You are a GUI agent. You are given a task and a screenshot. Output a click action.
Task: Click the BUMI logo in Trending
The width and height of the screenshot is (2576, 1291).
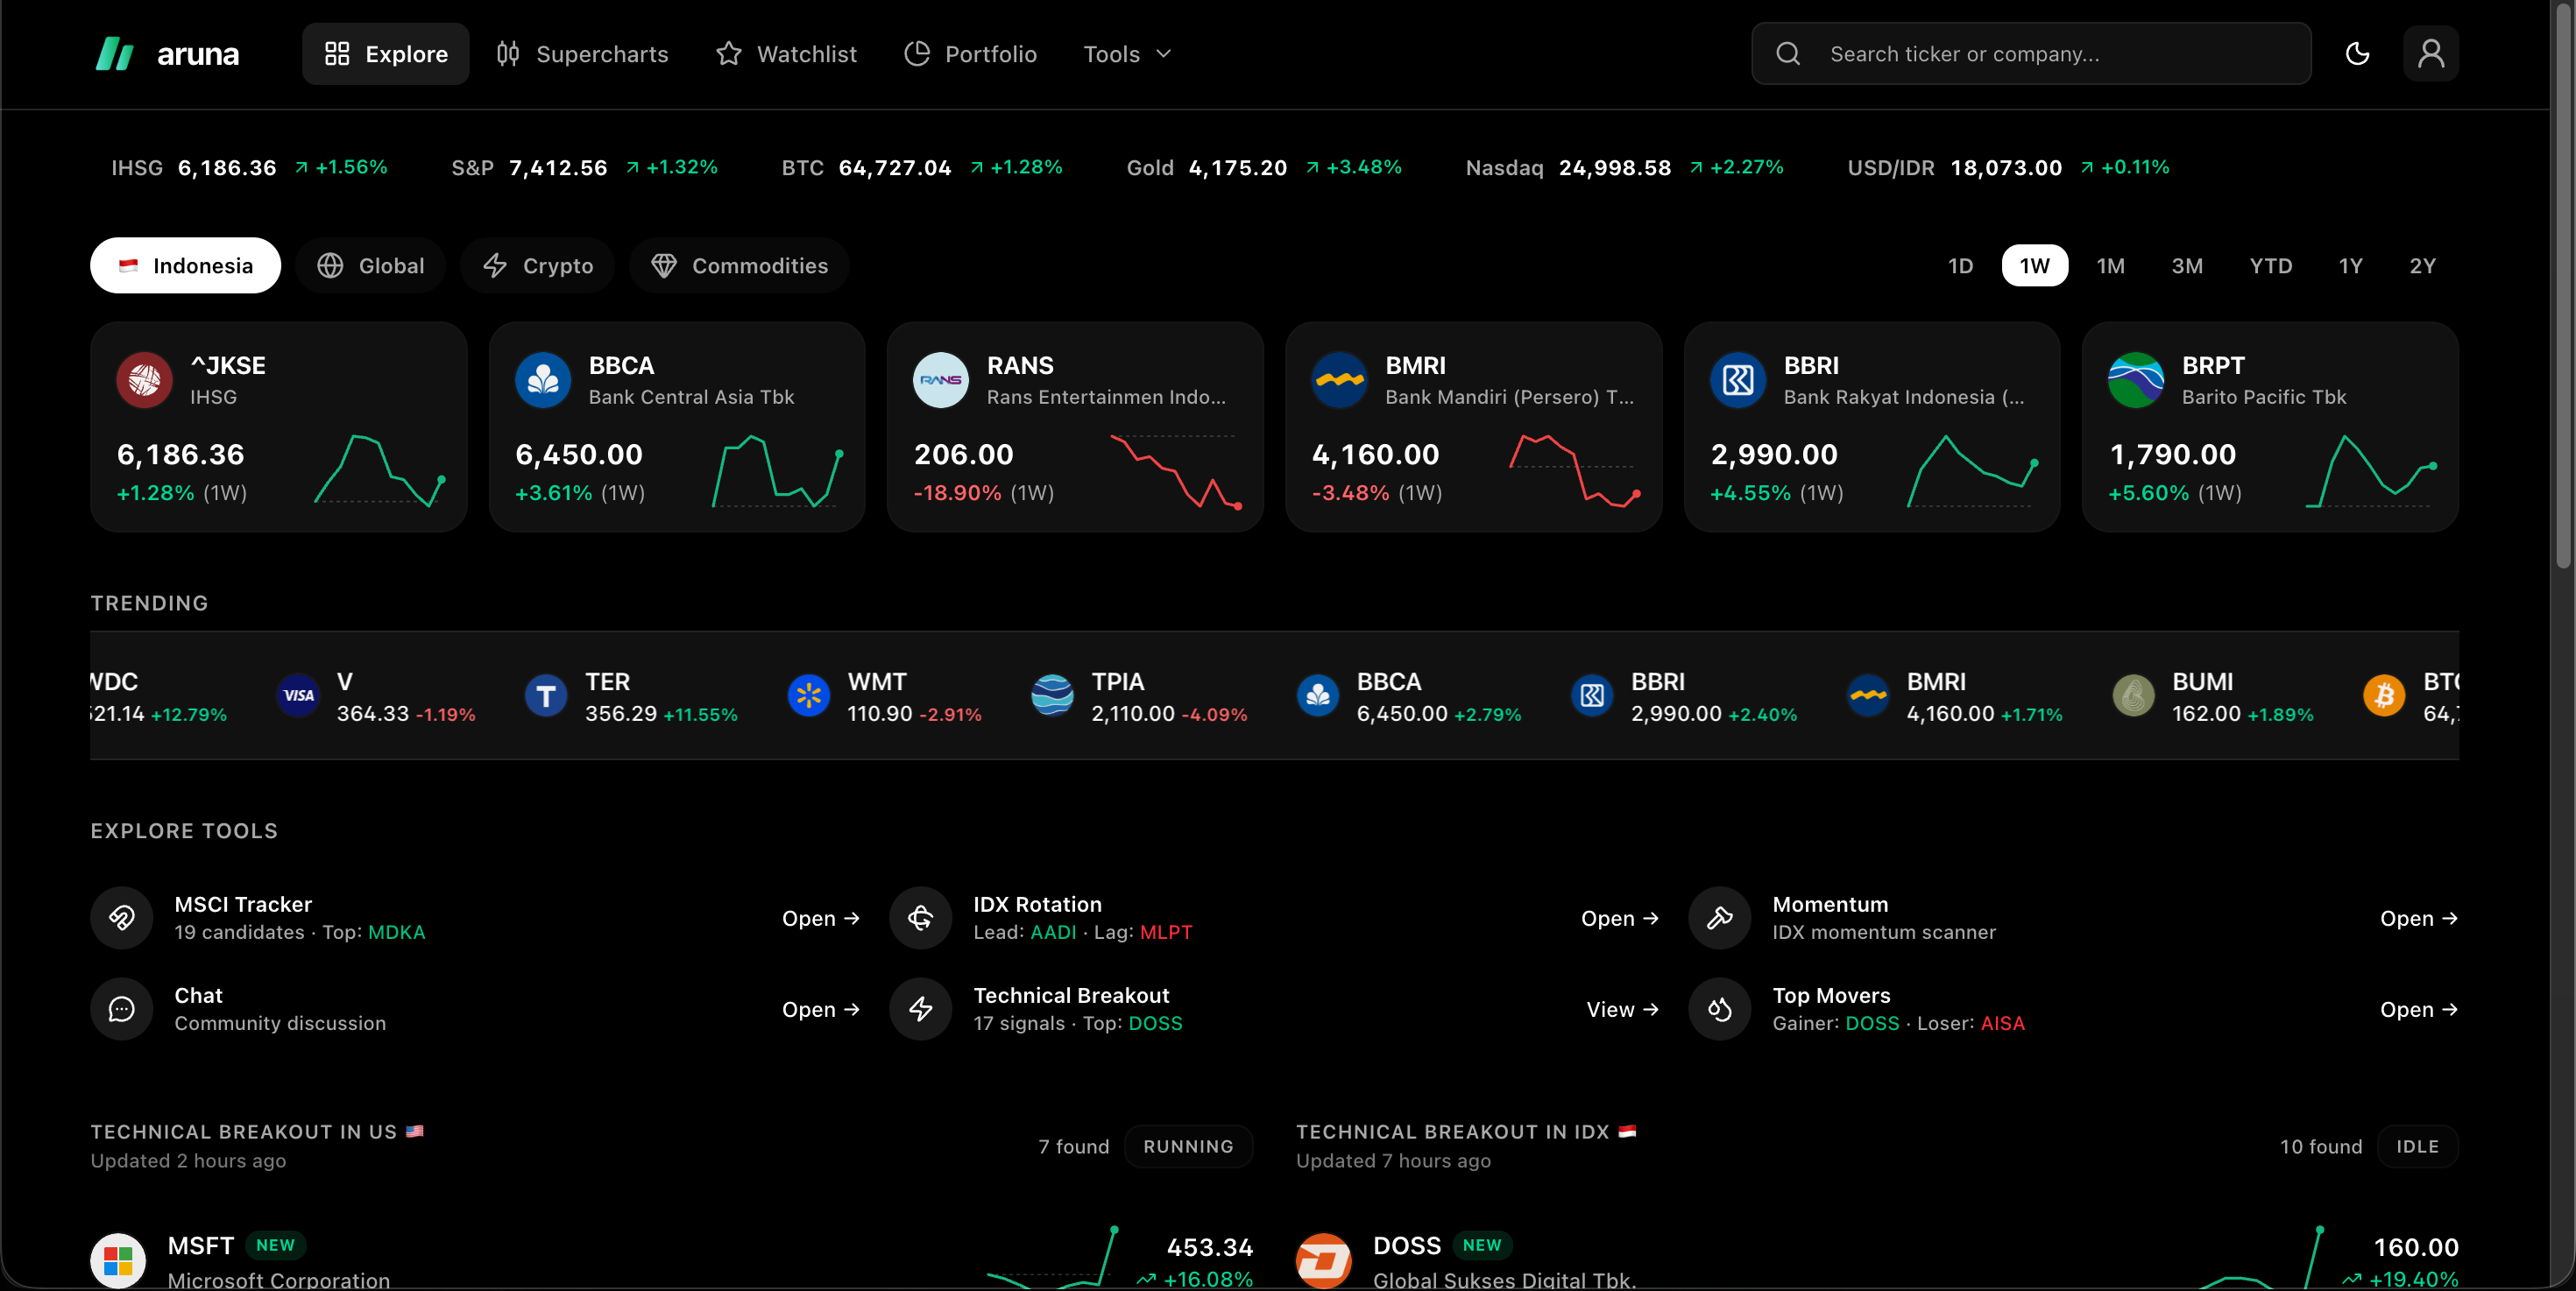coord(2134,695)
